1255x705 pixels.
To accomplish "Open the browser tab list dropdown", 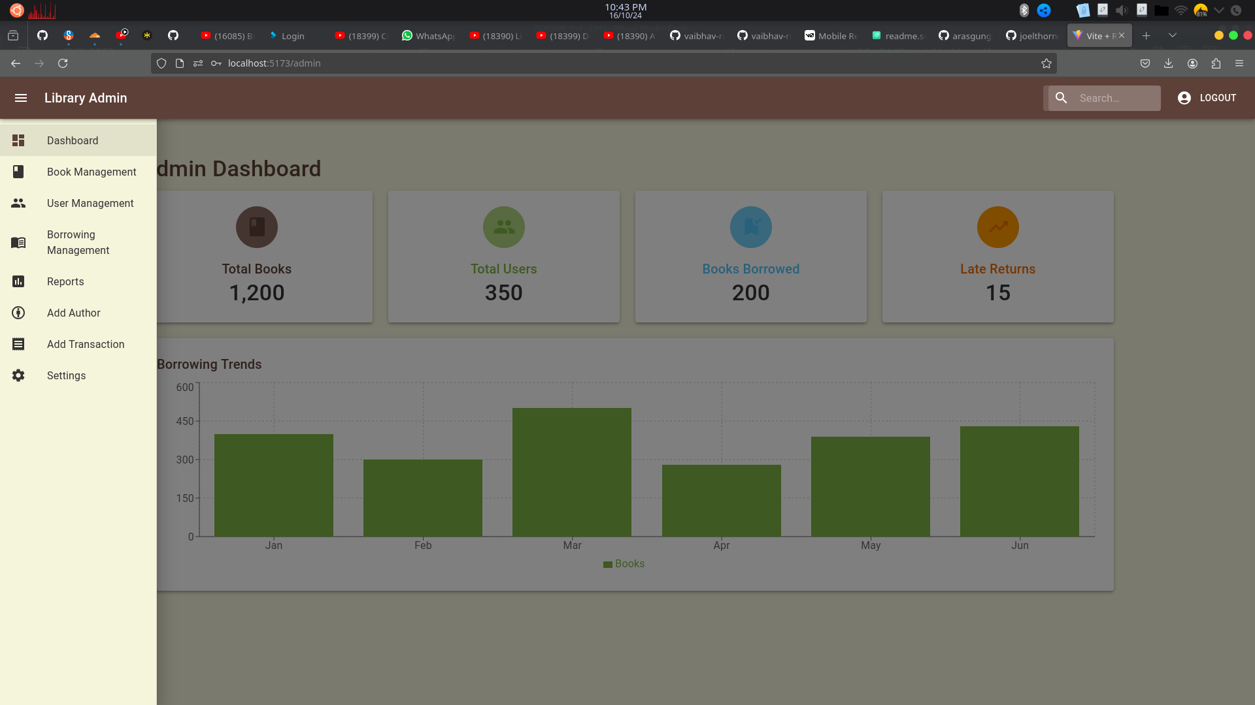I will click(x=1173, y=35).
